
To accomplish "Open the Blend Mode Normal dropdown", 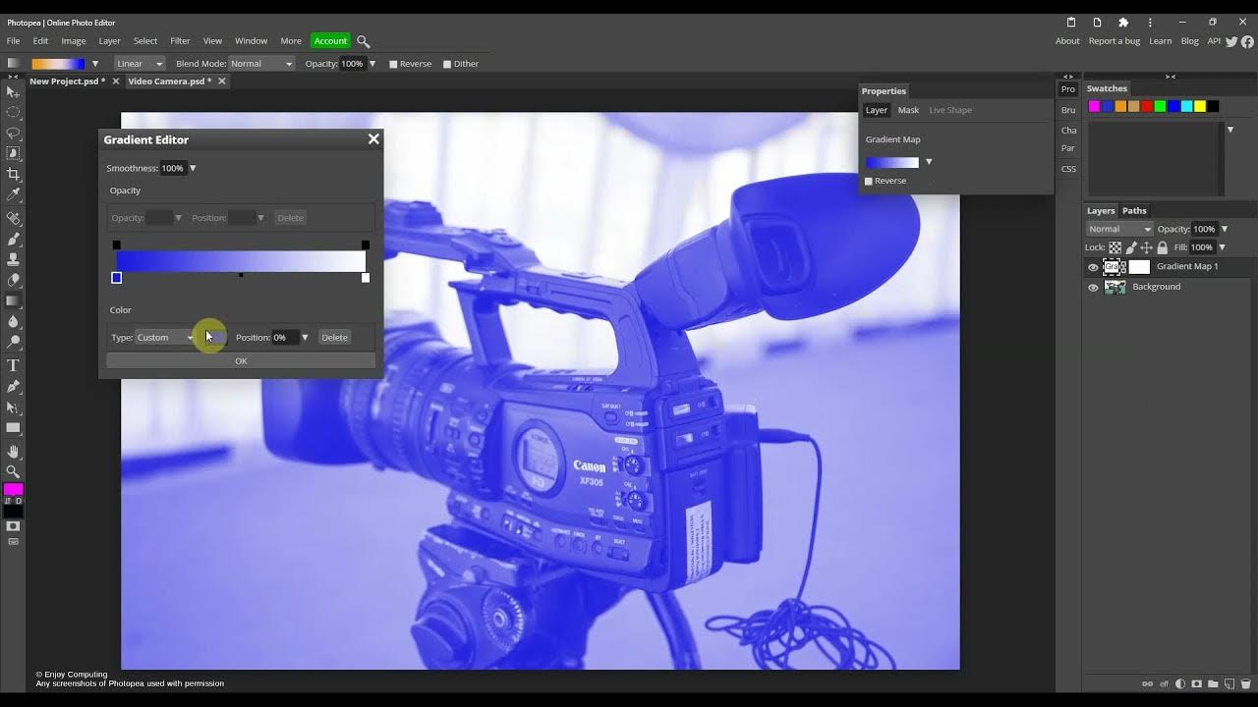I will (x=261, y=64).
